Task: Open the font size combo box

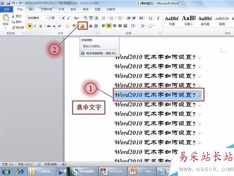Action: 54,18
